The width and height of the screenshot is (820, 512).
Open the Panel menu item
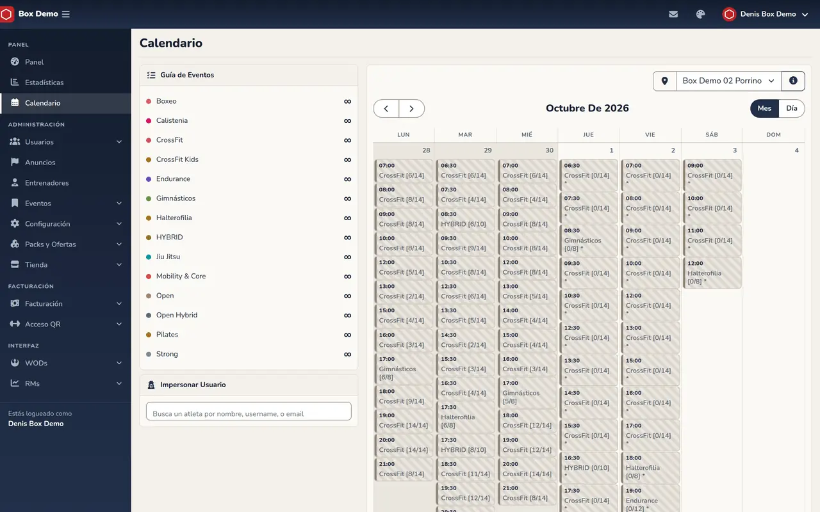tap(65, 62)
